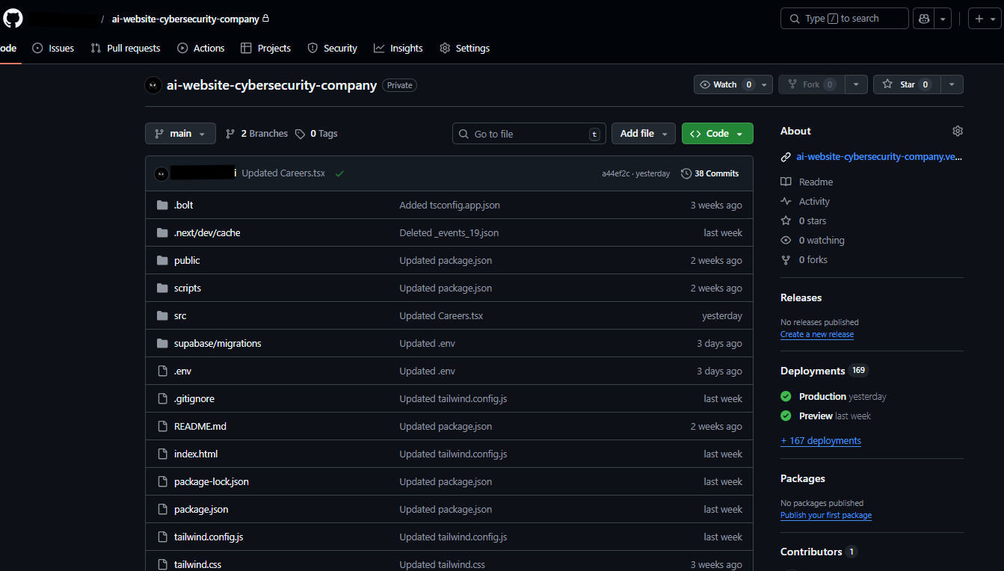Screen dimensions: 1004x571
Task: Open the Actions tab
Action: coord(201,48)
